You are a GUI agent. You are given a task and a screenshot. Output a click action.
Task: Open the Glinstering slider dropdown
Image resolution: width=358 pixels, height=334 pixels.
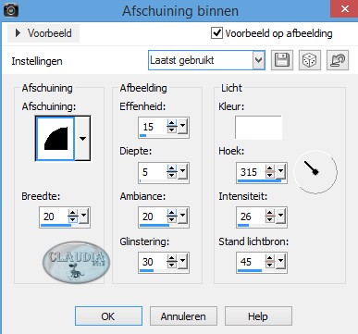[x=182, y=262]
